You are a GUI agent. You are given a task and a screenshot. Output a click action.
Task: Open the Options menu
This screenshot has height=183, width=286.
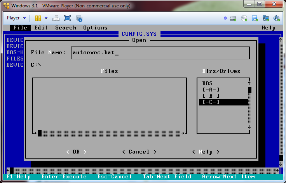(x=95, y=28)
